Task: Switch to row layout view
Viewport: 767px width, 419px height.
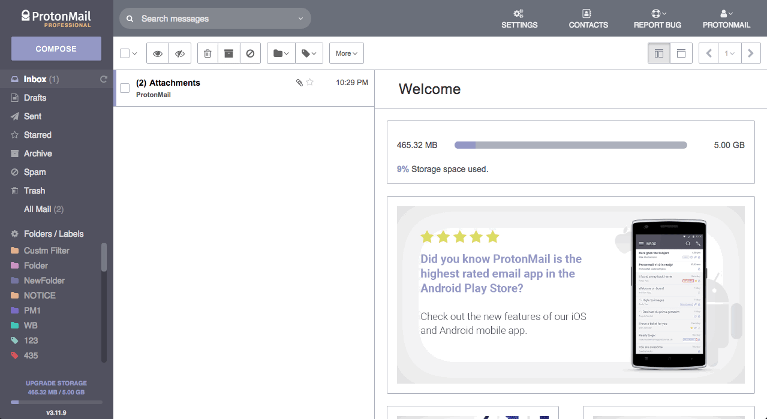Action: (681, 53)
